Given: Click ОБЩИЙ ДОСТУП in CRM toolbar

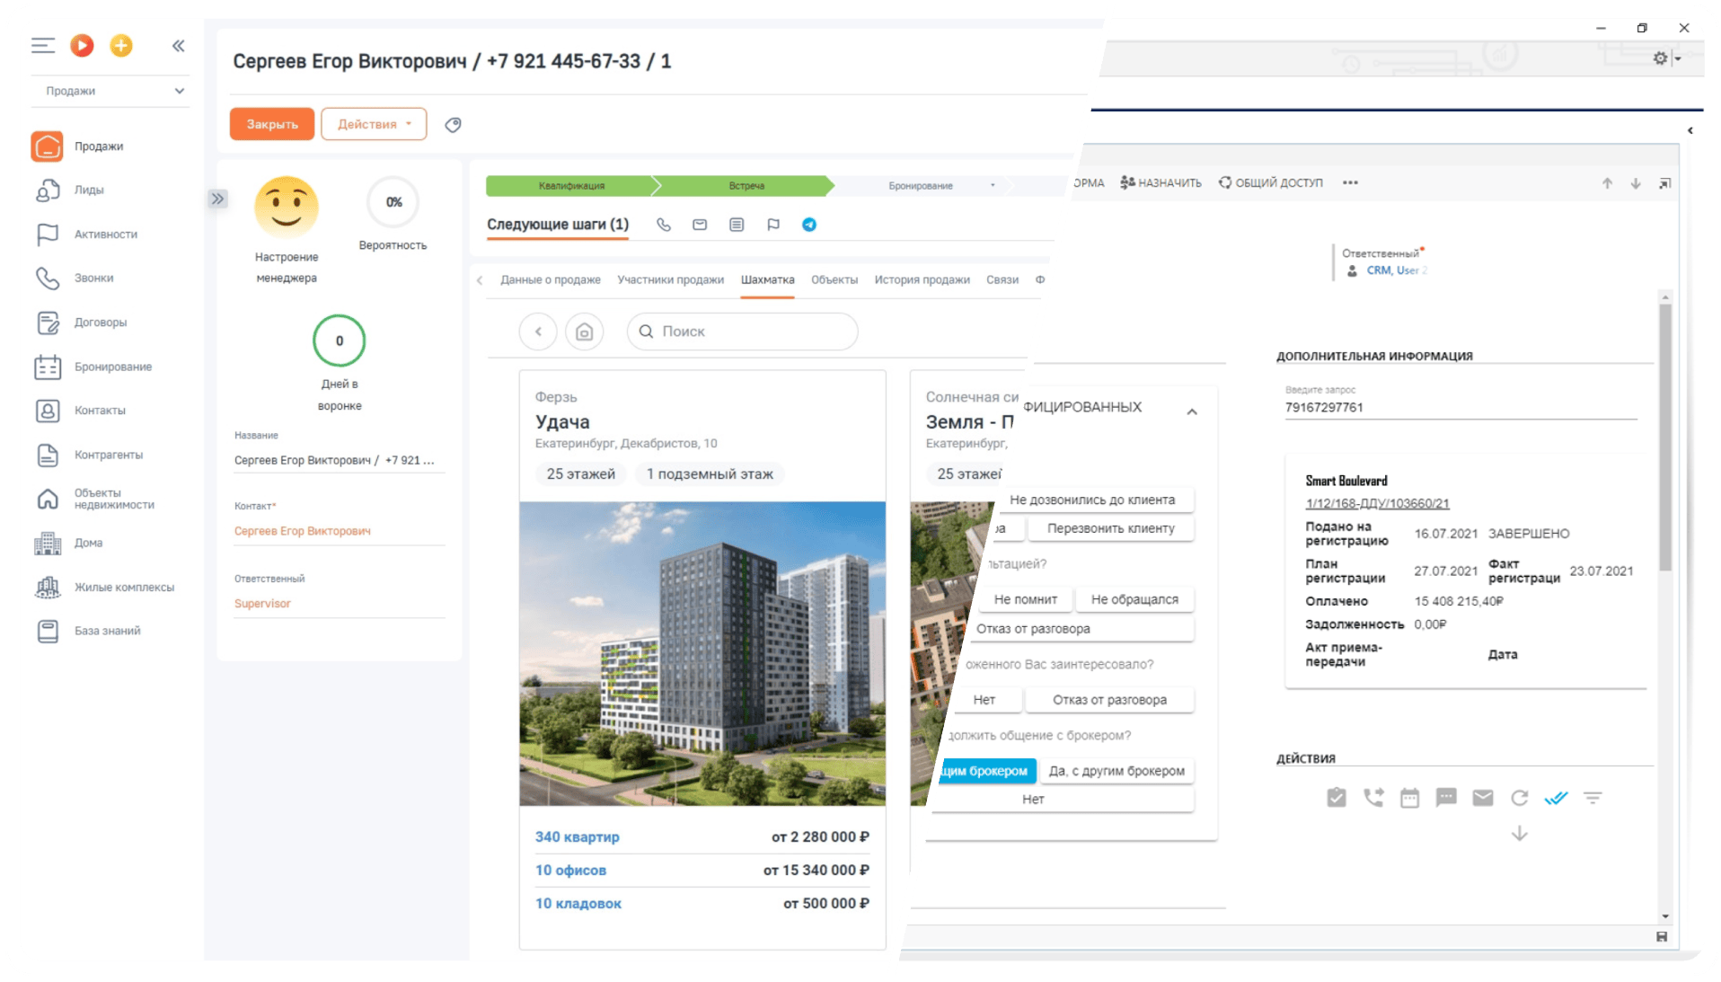Looking at the screenshot, I should pos(1271,183).
